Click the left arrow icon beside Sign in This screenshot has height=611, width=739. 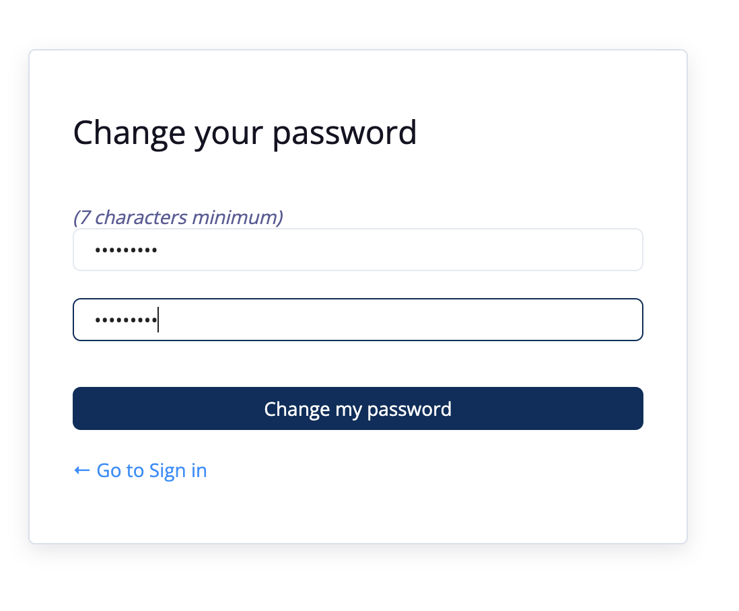[x=81, y=470]
